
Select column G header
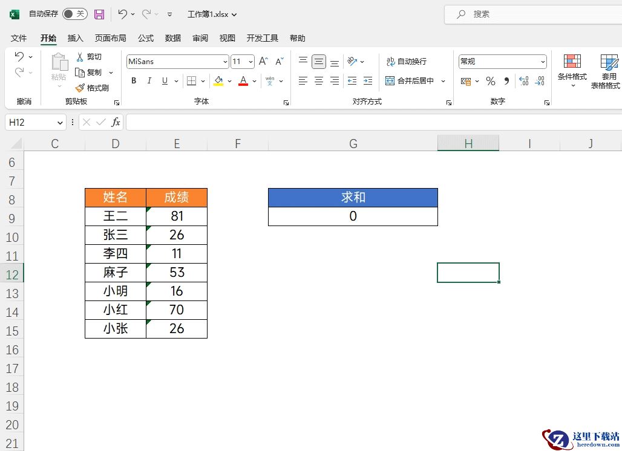pyautogui.click(x=353, y=143)
